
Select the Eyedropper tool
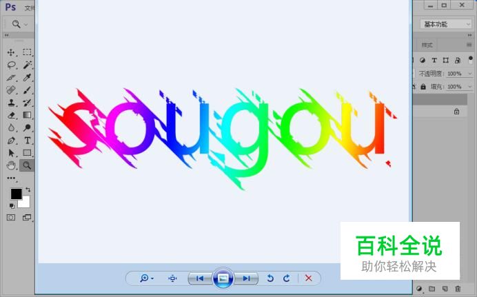pyautogui.click(x=27, y=77)
